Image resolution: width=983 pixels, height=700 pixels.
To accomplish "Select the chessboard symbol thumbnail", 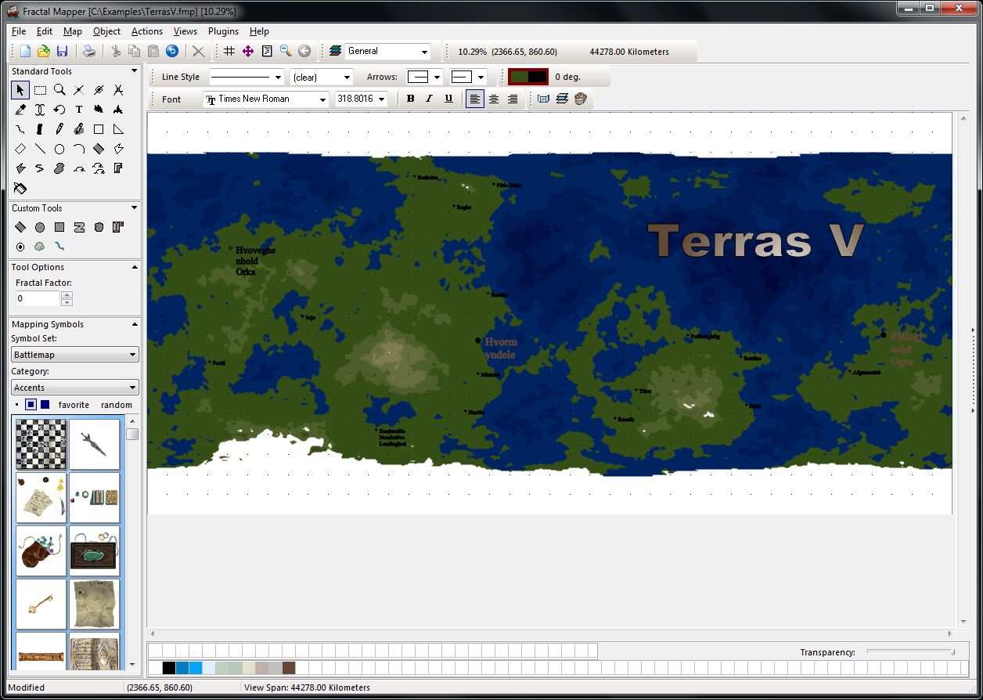I will [41, 444].
